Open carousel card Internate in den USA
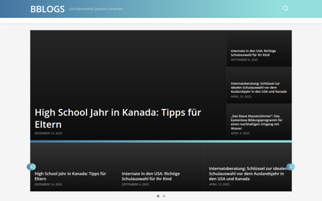Viewport: 322px width, 201px height. (x=151, y=176)
